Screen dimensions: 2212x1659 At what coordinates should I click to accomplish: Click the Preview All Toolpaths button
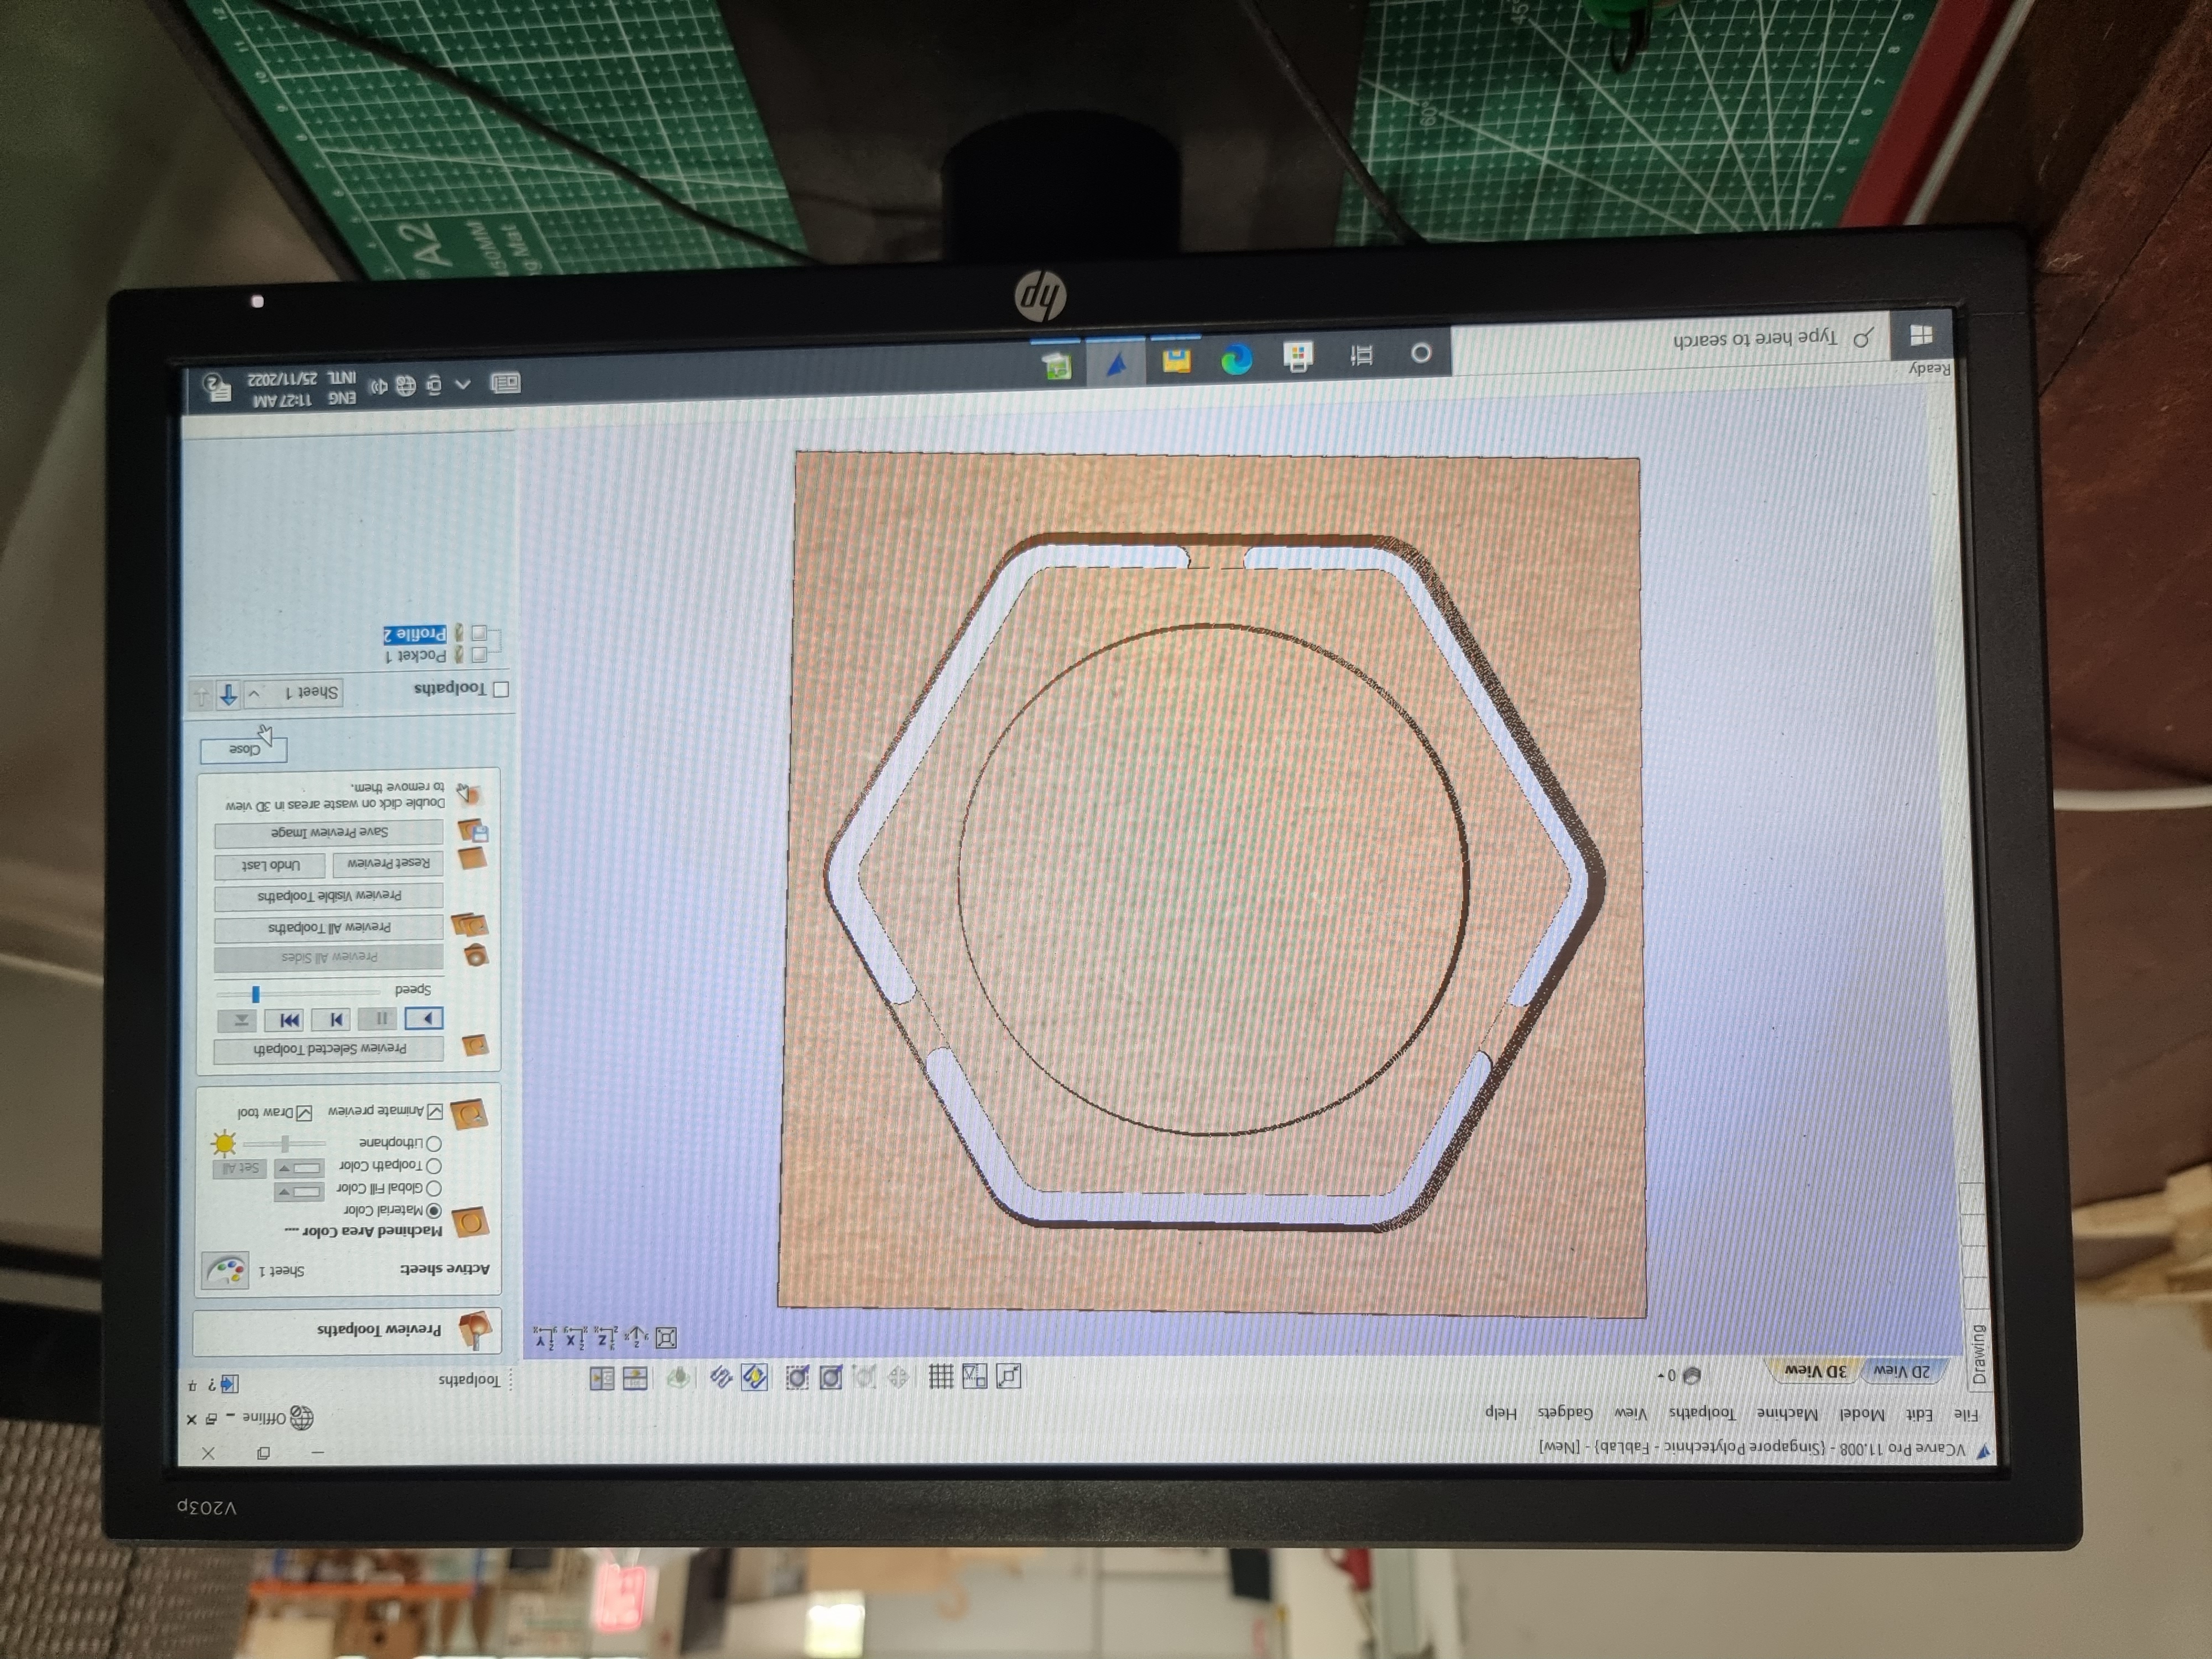[329, 928]
